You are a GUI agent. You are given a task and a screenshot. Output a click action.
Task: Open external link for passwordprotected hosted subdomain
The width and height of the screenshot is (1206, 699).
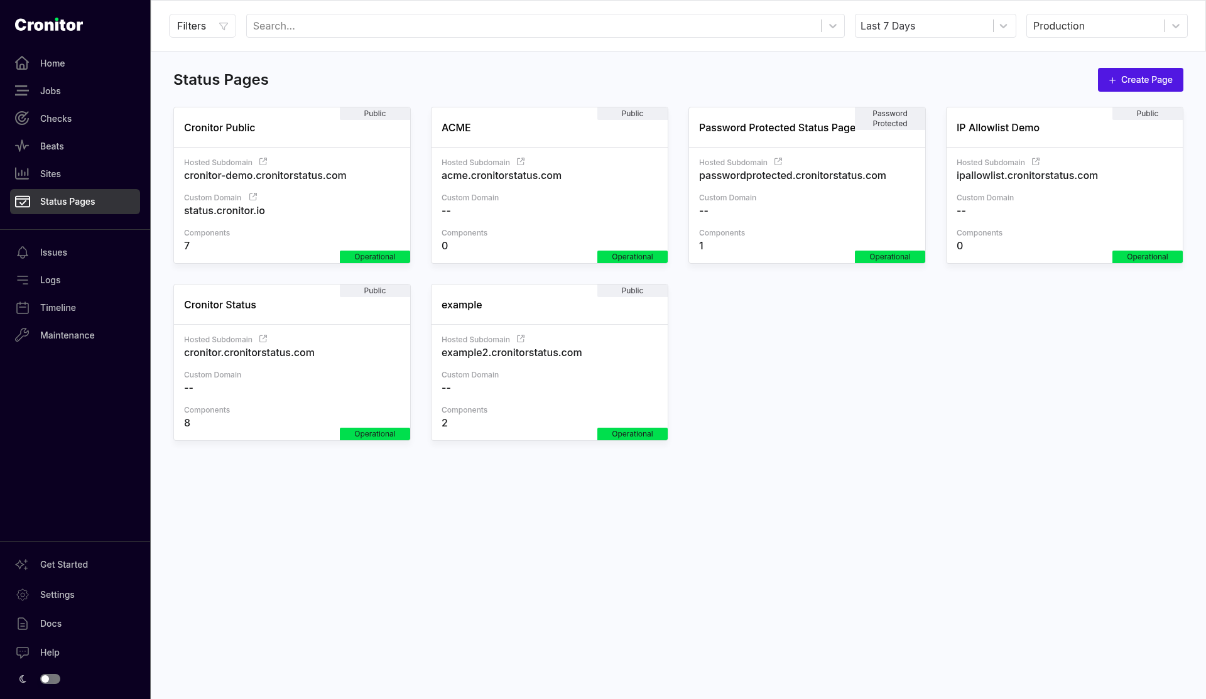click(778, 162)
